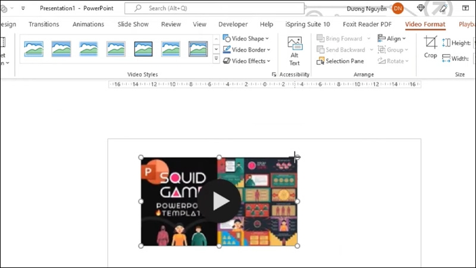Viewport: 476px width, 268px height.
Task: Select the Crop tool
Action: click(x=430, y=47)
